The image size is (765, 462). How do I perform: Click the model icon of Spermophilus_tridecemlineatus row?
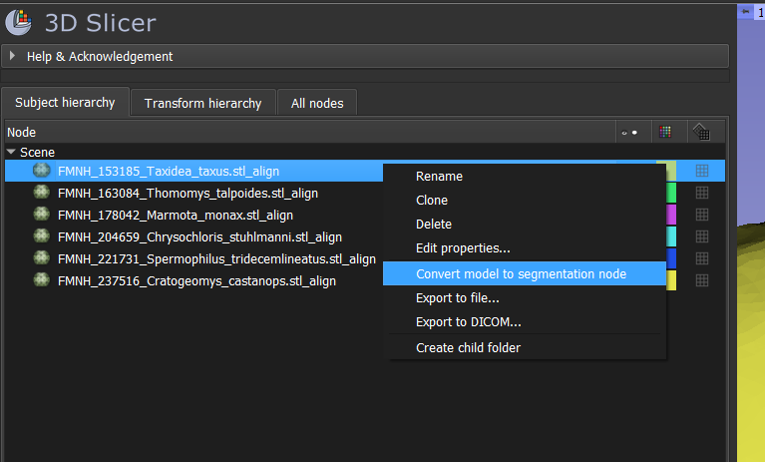point(42,258)
